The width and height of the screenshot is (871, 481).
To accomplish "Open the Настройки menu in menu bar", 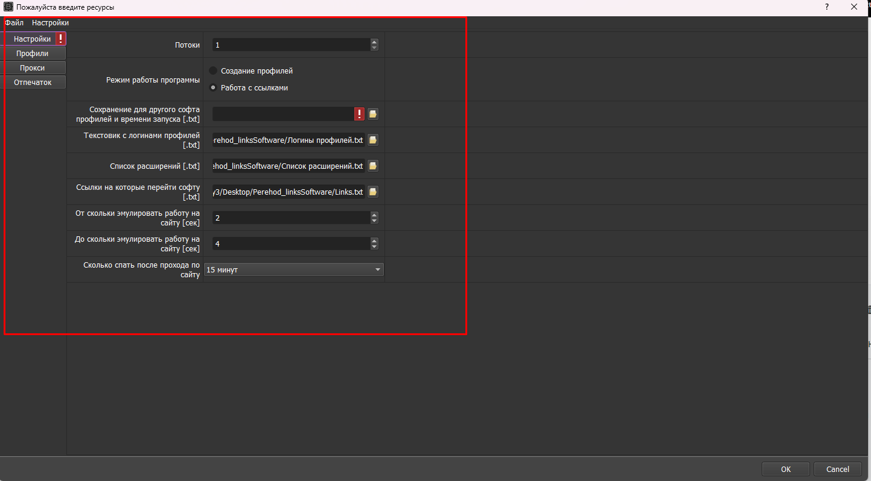I will pyautogui.click(x=50, y=23).
